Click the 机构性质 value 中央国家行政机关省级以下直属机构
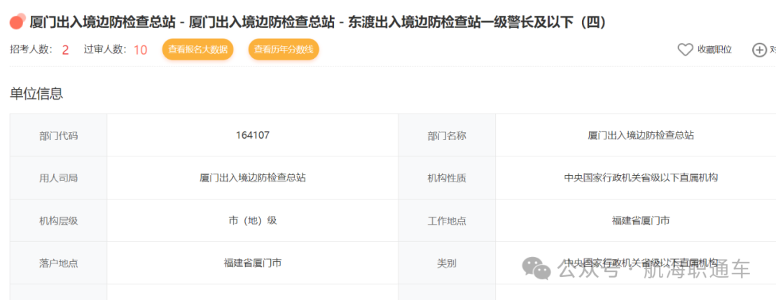The width and height of the screenshot is (776, 300). (641, 178)
